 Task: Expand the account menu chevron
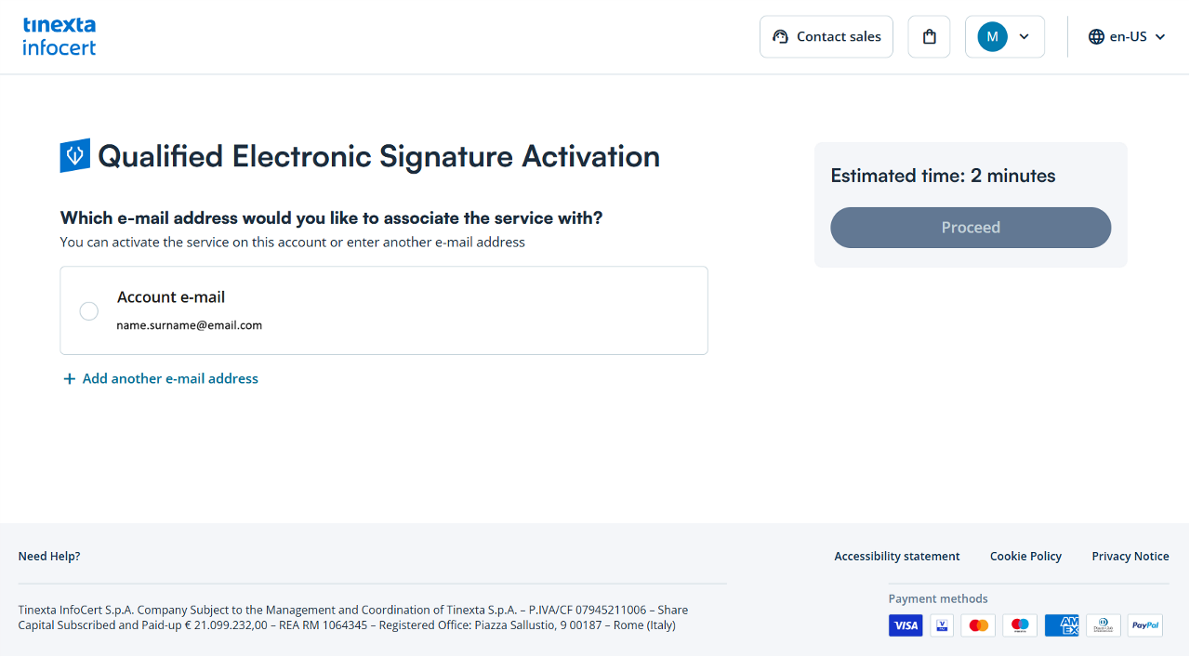click(1025, 37)
